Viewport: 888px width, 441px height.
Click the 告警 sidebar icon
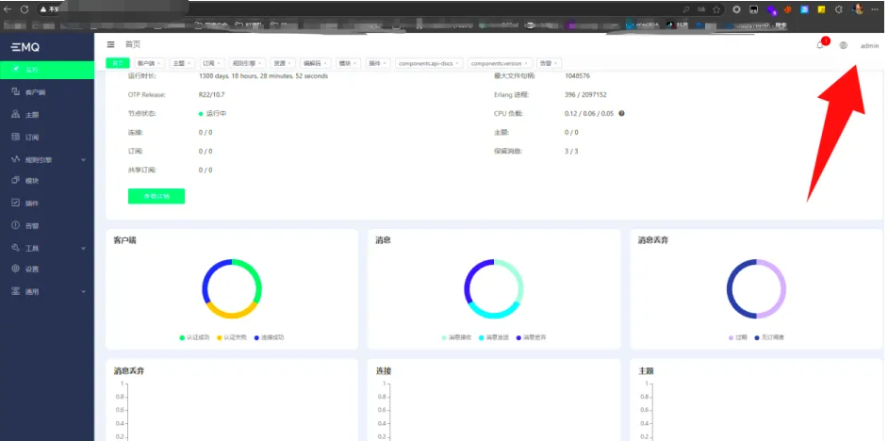(x=16, y=225)
